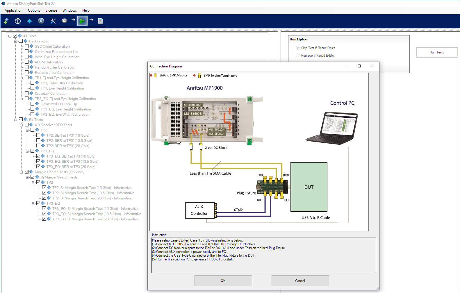
Task: Open the License menu
Action: pos(51,10)
